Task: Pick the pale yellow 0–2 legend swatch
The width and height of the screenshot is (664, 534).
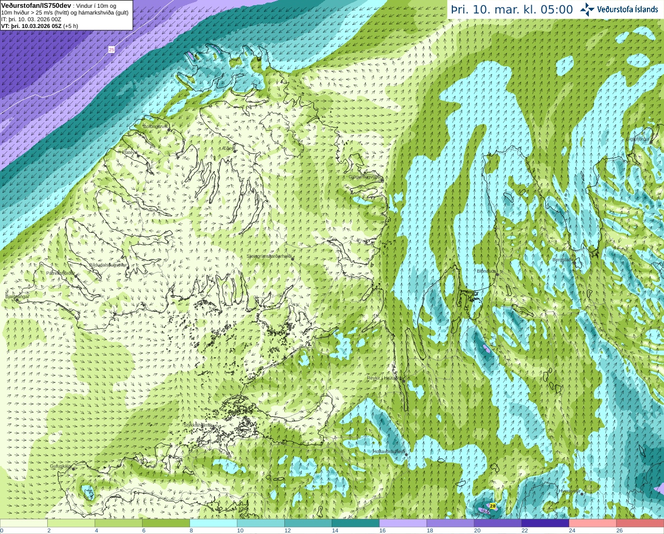Action: click(24, 523)
